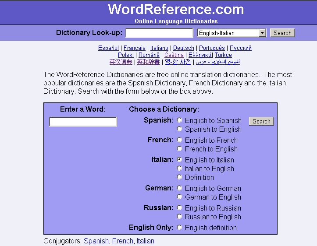Image resolution: width=317 pixels, height=246 pixels.
Task: Select the Italian Definition radio button
Action: point(179,177)
